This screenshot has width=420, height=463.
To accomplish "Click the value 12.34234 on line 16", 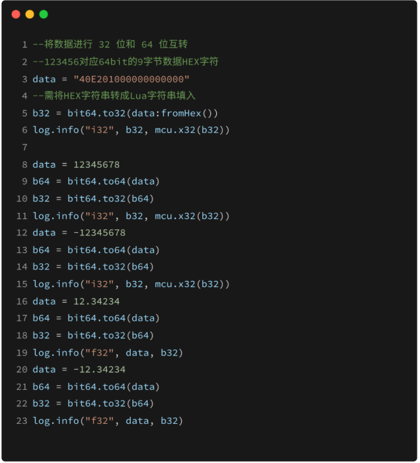I will click(97, 301).
